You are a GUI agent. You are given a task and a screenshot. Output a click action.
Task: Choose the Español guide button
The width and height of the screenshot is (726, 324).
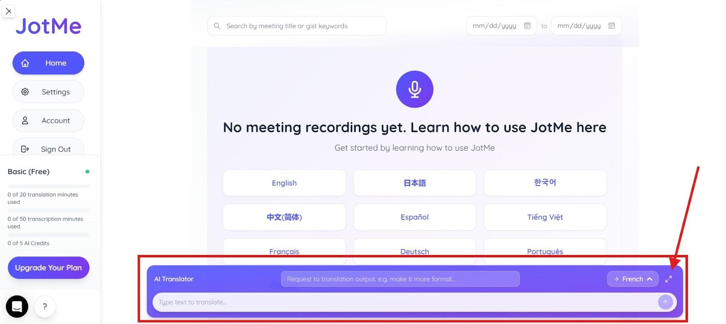point(415,217)
